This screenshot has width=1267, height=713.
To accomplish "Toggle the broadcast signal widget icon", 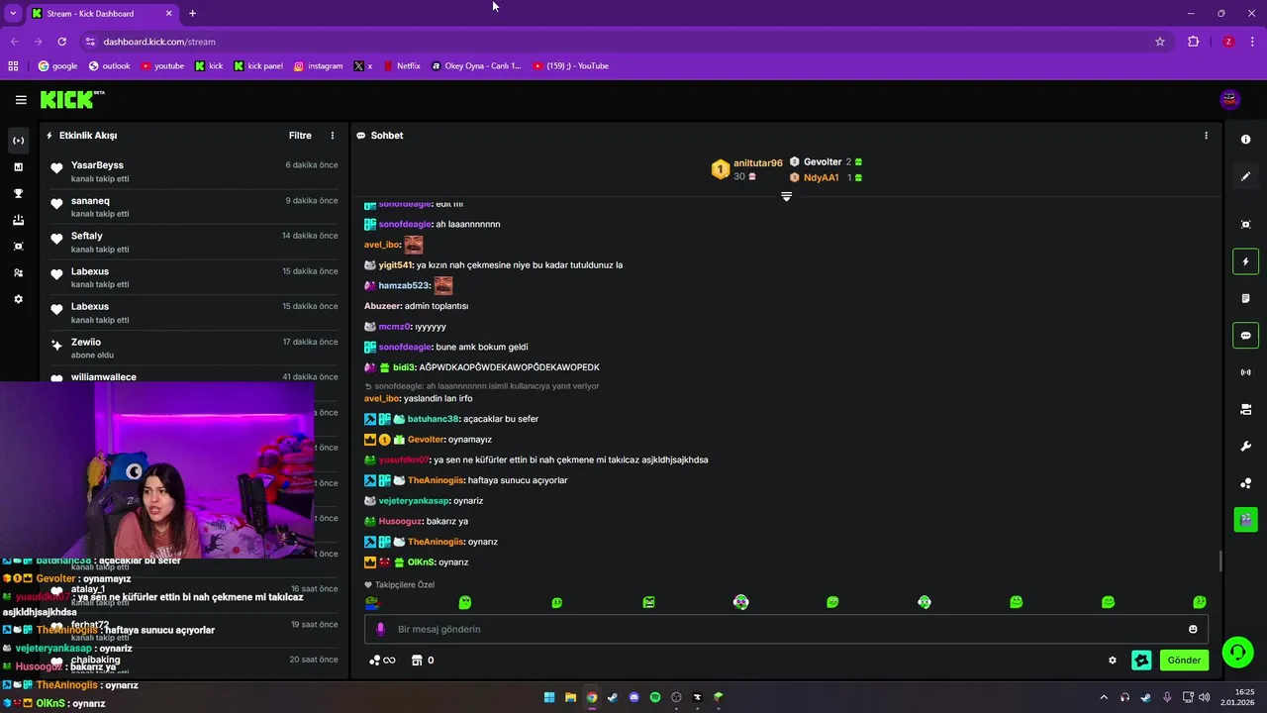I will tap(1246, 372).
